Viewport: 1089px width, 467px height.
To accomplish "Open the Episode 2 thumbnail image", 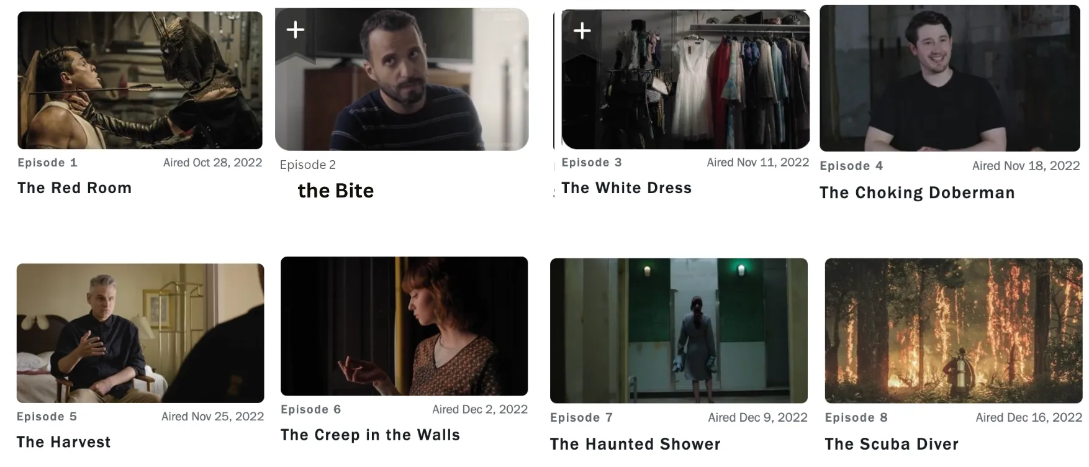I will (402, 79).
